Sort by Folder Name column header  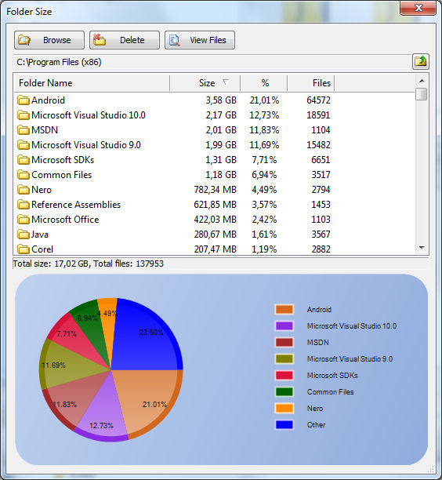coord(92,83)
